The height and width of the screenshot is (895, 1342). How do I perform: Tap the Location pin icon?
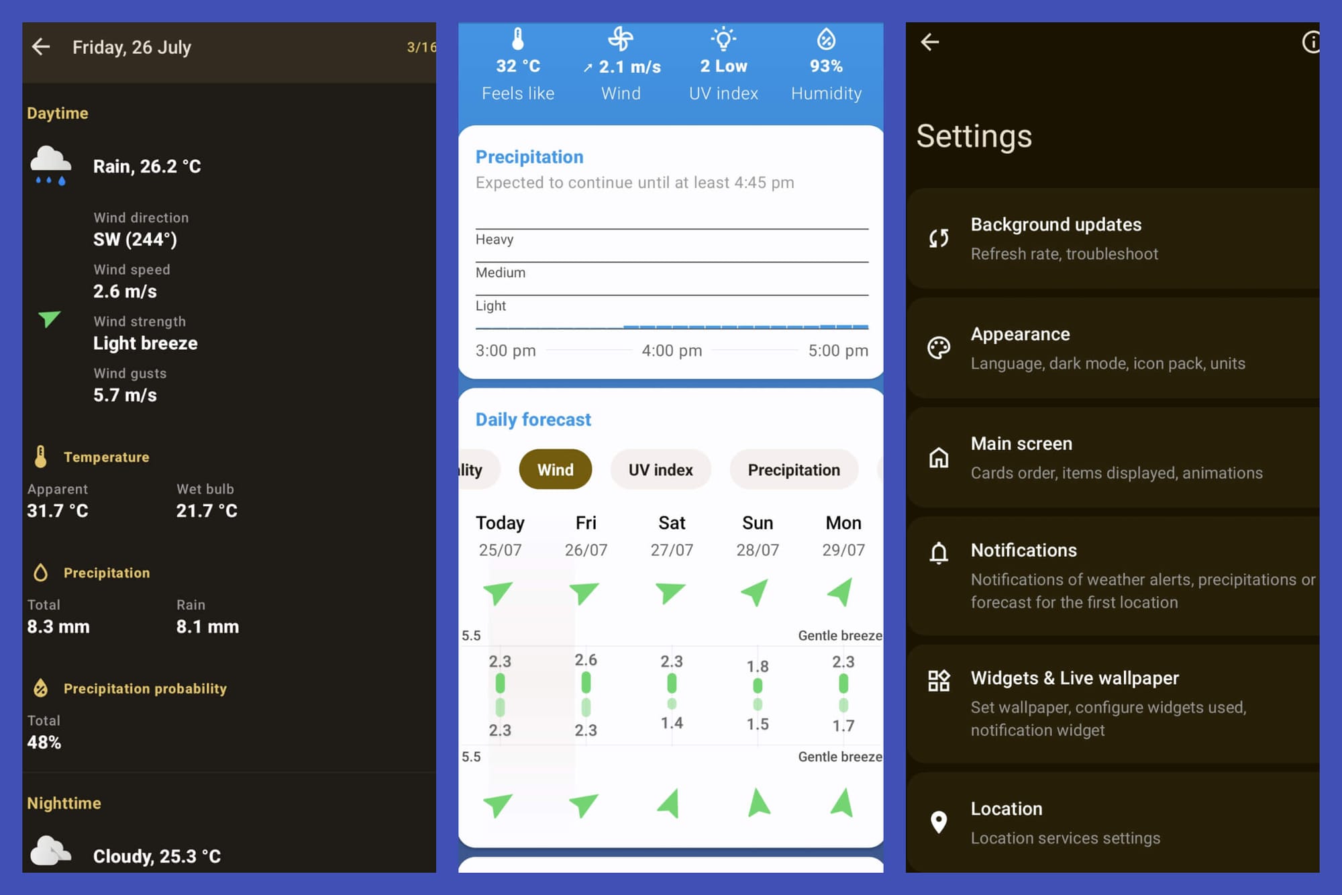[x=938, y=820]
